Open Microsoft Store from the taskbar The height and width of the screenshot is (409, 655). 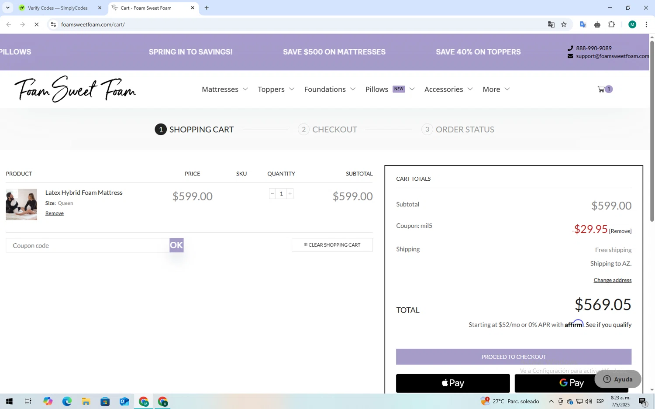pyautogui.click(x=105, y=402)
